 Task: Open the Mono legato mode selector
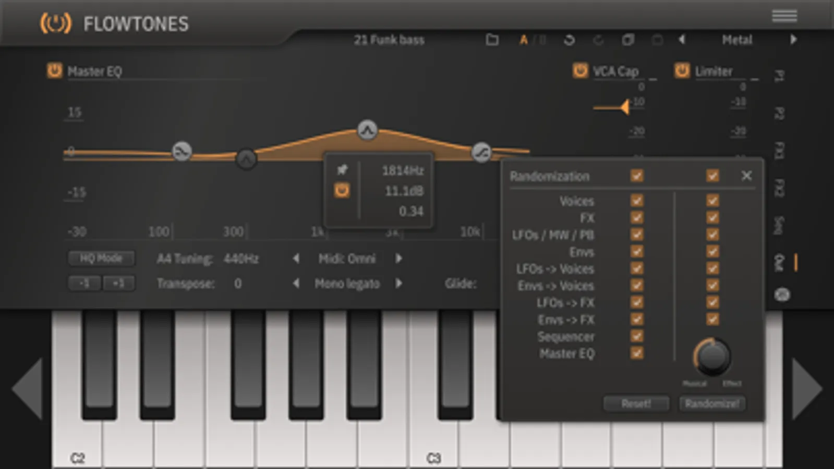(x=347, y=283)
